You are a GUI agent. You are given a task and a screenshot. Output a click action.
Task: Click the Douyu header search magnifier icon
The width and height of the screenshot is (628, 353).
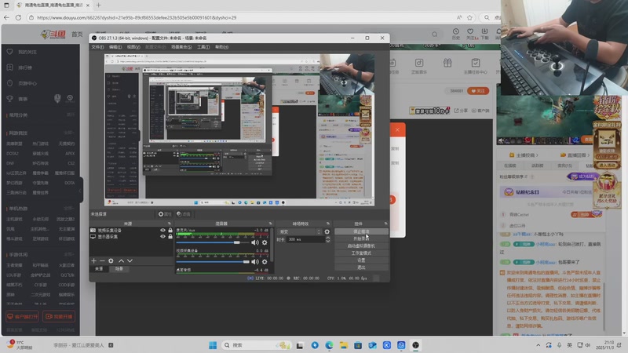tap(435, 35)
